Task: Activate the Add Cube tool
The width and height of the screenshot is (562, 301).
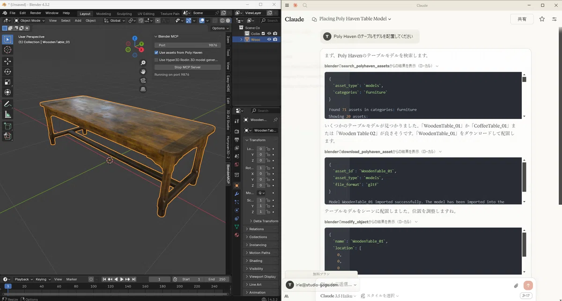Action: (7, 126)
